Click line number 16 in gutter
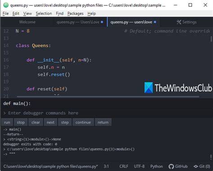The image size is (213, 171). 6,60
